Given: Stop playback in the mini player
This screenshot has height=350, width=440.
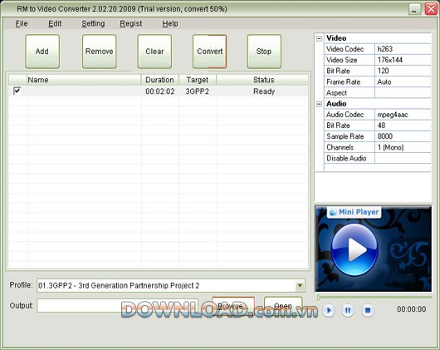Looking at the screenshot, I should (368, 310).
